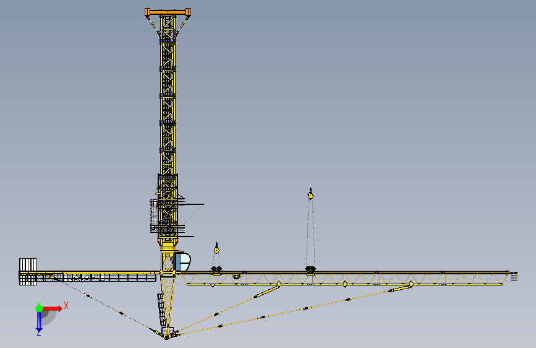Select the black trolley under the tall hook

coord(310,270)
